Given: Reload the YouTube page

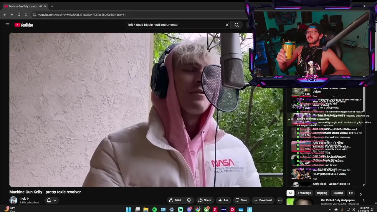Looking at the screenshot, I should pyautogui.click(x=19, y=15).
